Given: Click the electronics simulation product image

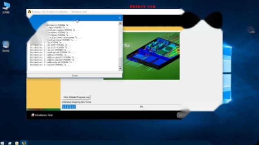Looking at the screenshot, I should 151,56.
